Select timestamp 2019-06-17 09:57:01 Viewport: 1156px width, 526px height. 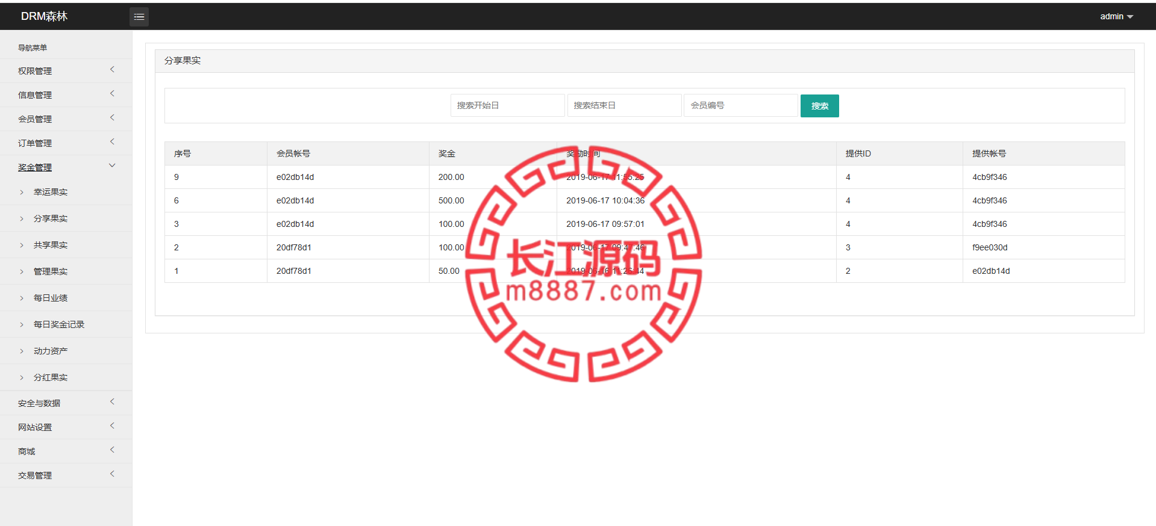point(605,224)
